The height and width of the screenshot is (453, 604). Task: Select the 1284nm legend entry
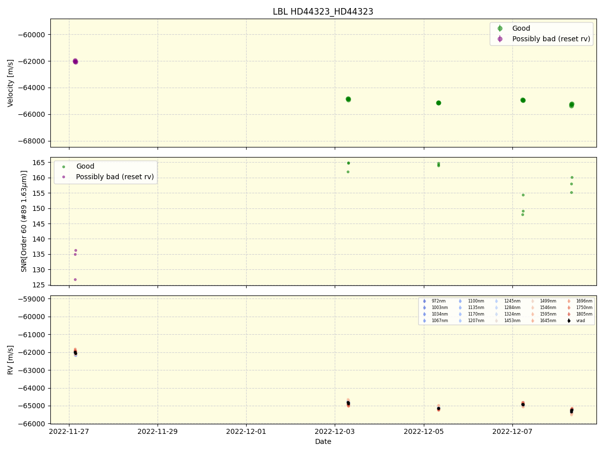507,308
